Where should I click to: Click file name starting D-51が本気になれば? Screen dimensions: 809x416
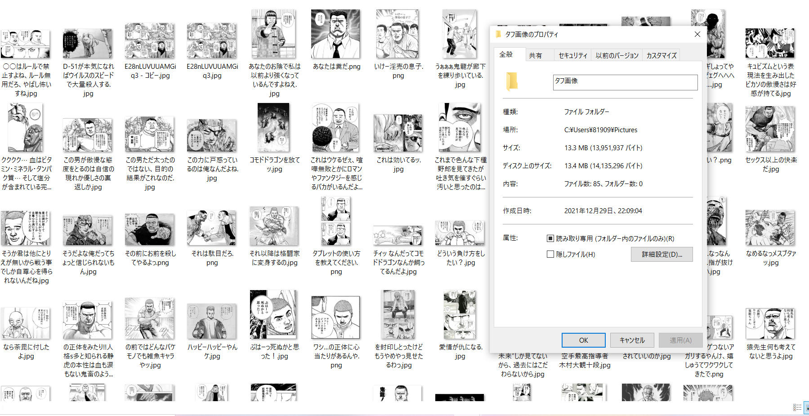88,80
